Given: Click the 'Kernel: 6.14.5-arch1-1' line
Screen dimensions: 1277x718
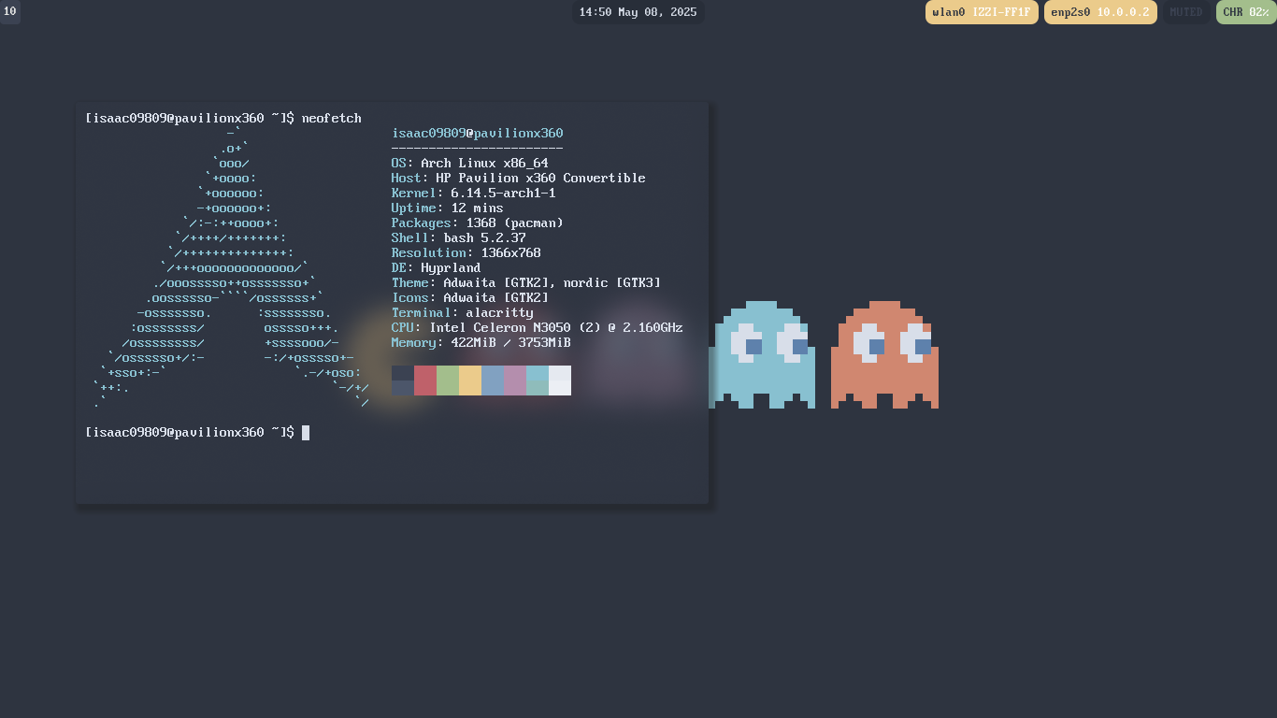Looking at the screenshot, I should (x=473, y=194).
